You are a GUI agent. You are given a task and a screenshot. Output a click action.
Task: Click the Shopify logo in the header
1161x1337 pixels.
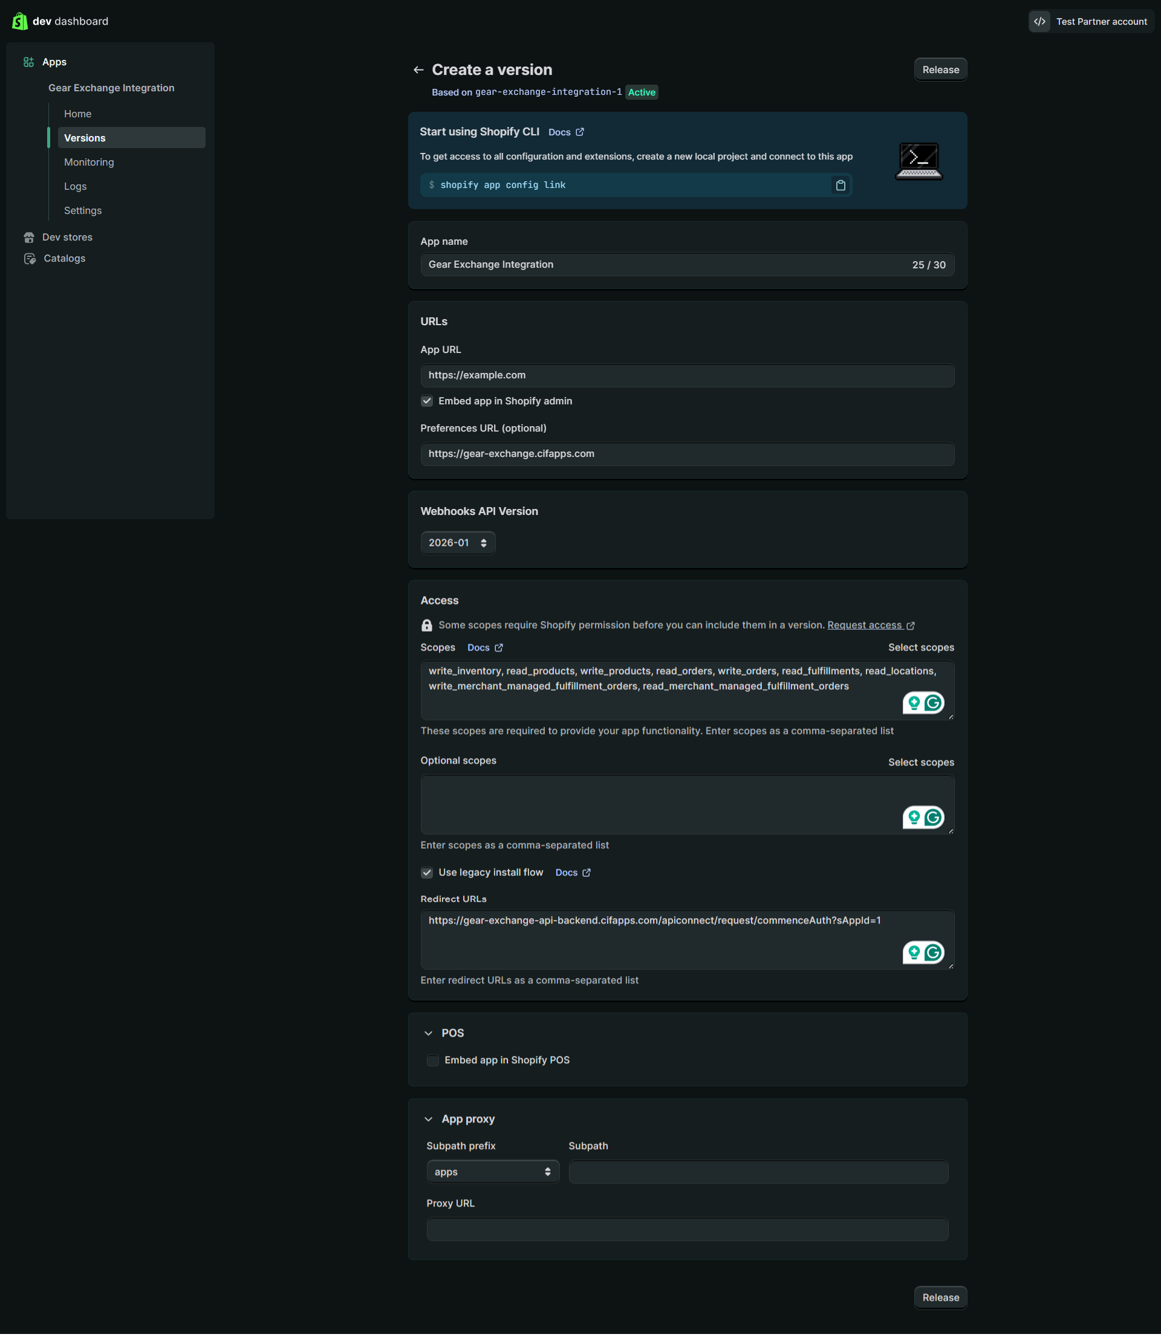[x=20, y=21]
